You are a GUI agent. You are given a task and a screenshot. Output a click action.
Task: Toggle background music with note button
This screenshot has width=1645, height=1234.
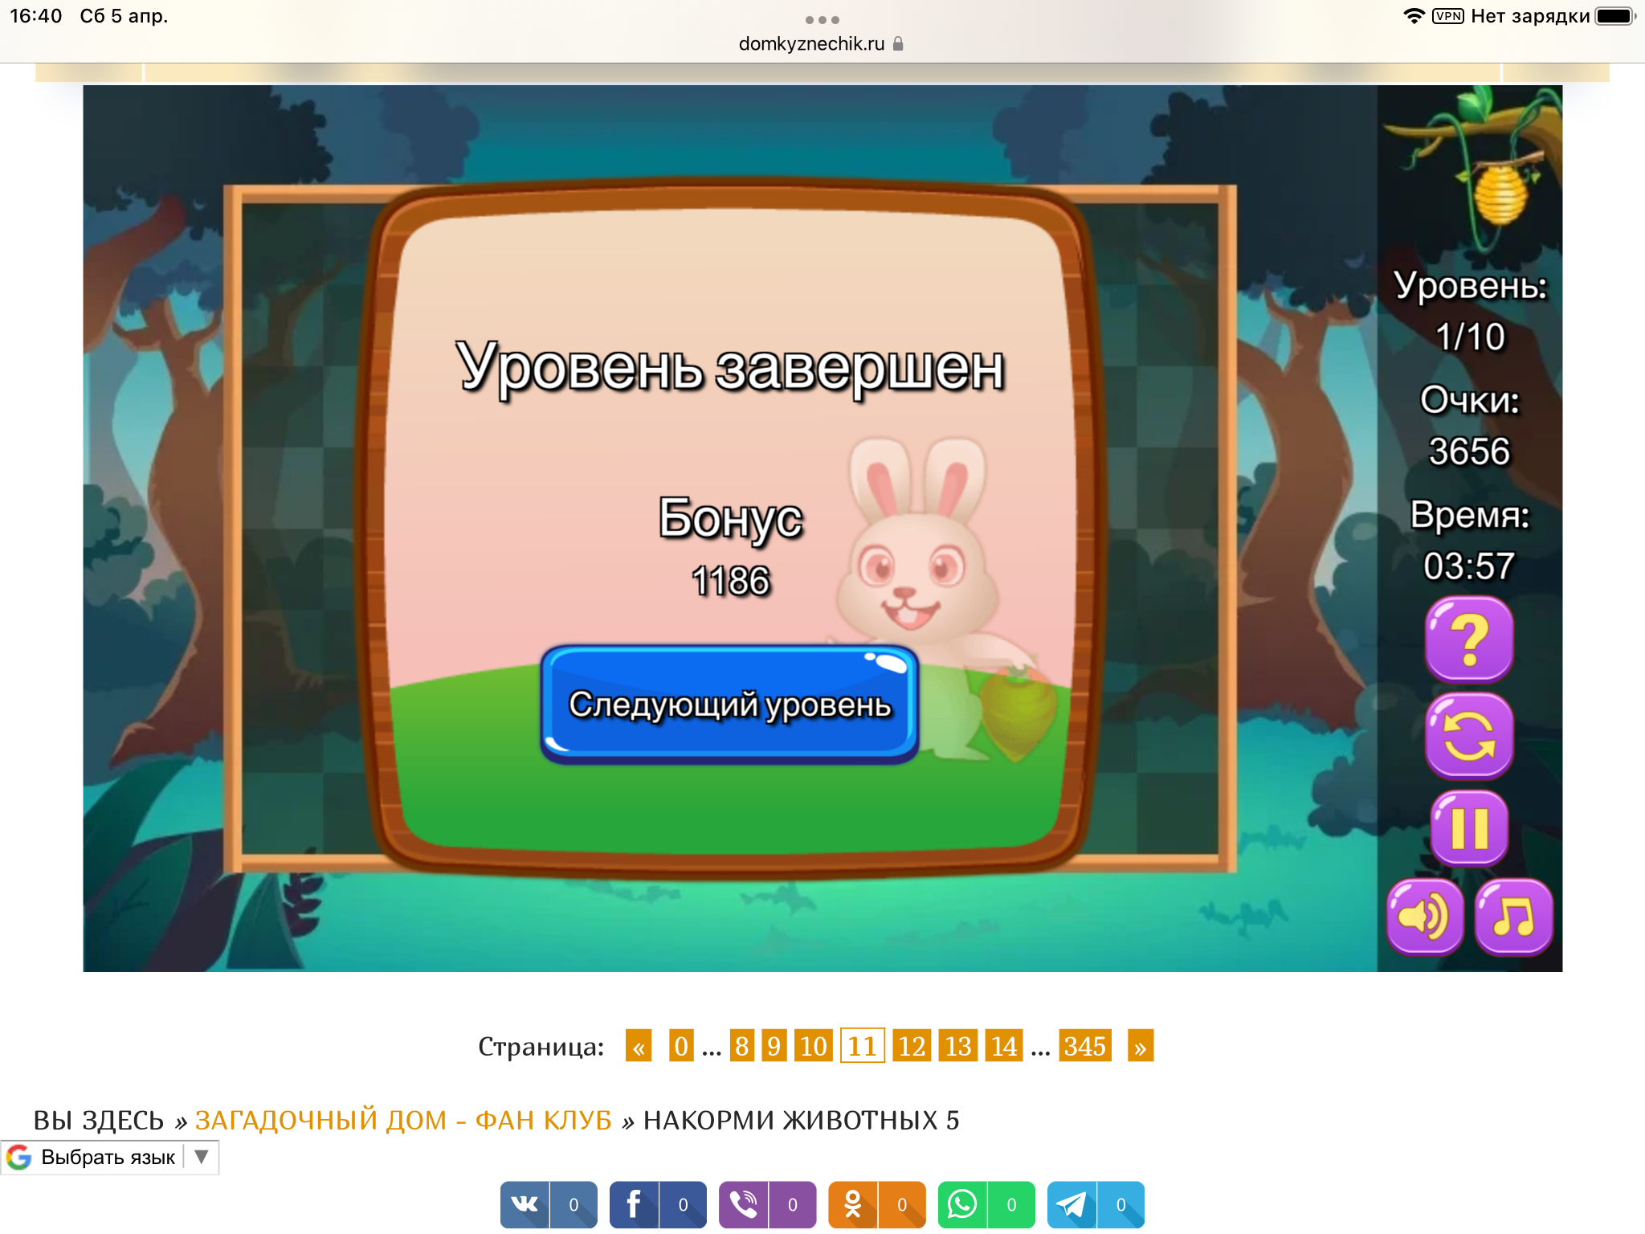tap(1513, 916)
